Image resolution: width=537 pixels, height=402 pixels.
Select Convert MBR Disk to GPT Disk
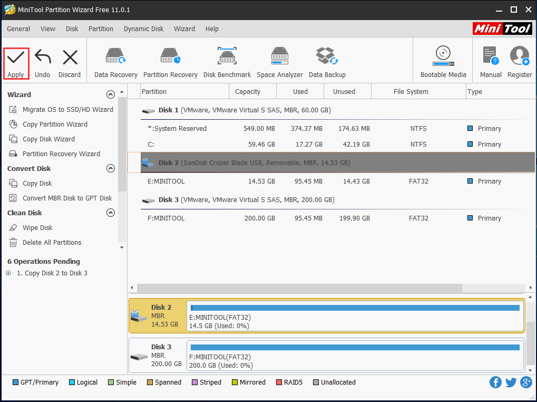67,198
